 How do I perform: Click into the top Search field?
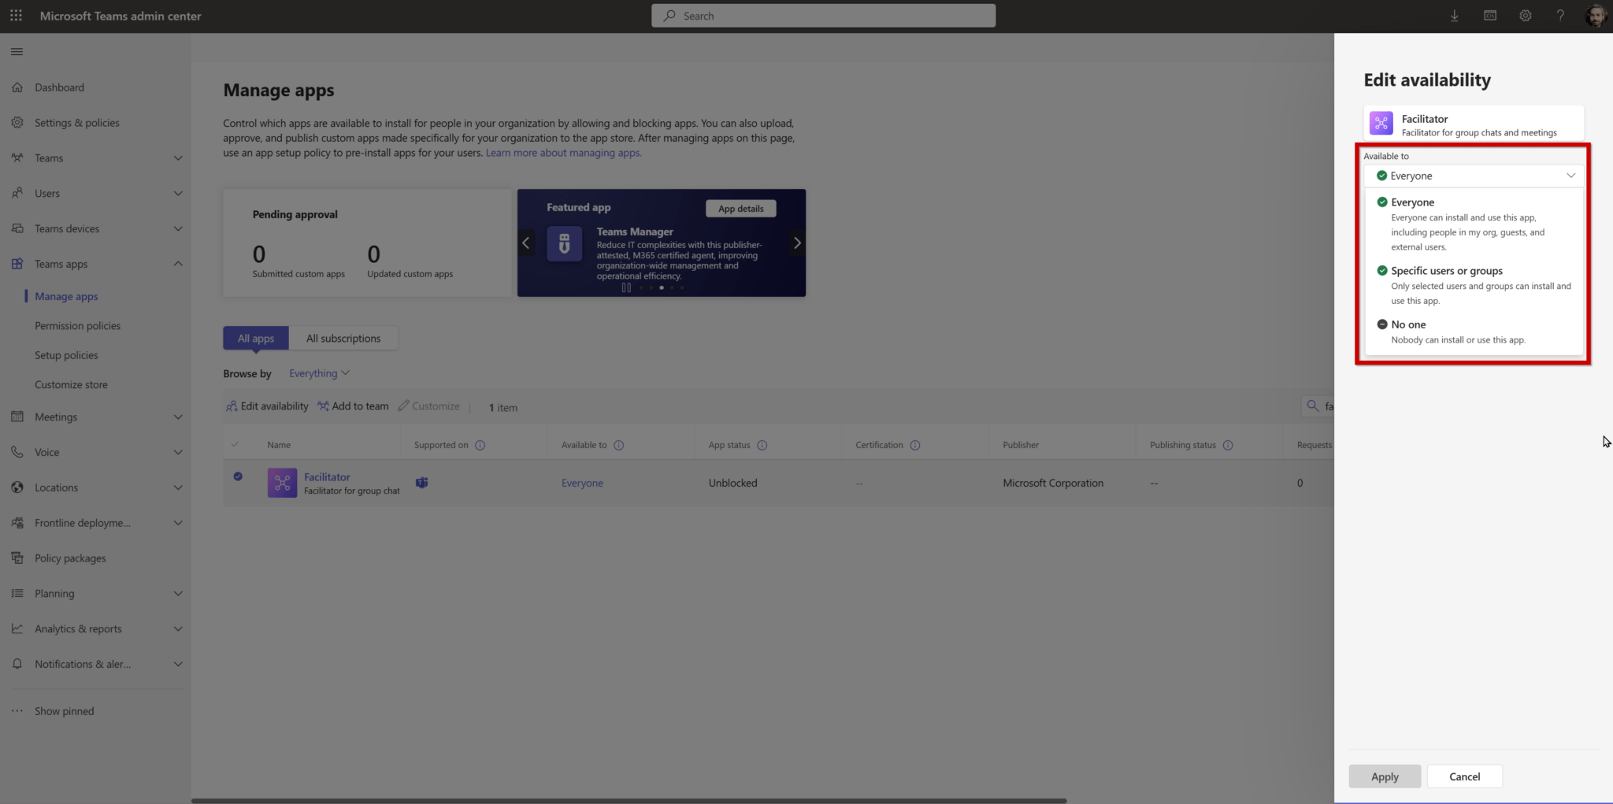[x=823, y=15]
